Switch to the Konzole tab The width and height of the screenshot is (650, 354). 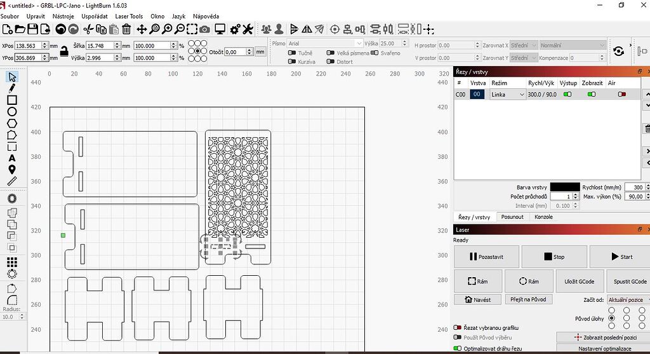pos(543,217)
